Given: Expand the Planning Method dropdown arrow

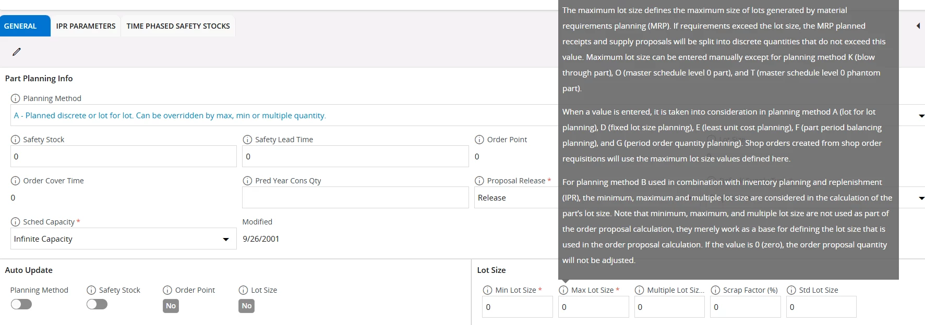Looking at the screenshot, I should tap(921, 116).
